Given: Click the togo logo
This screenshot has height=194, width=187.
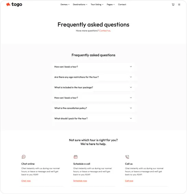Looking at the screenshot, I should coord(14,4).
